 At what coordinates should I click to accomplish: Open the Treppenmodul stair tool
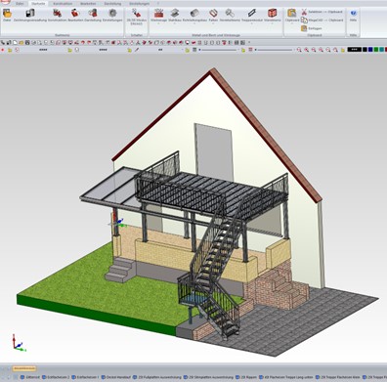click(x=252, y=15)
